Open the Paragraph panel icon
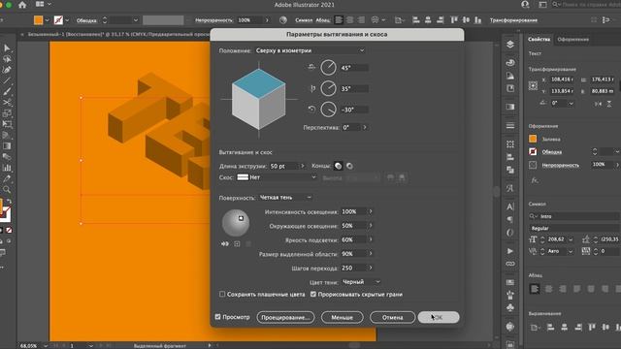The width and height of the screenshot is (621, 349). (x=510, y=219)
